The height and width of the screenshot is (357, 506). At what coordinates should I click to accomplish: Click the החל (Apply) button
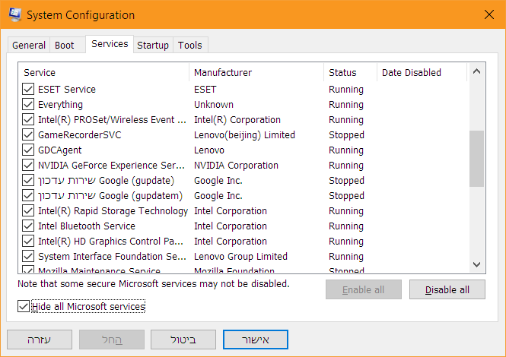[112, 340]
